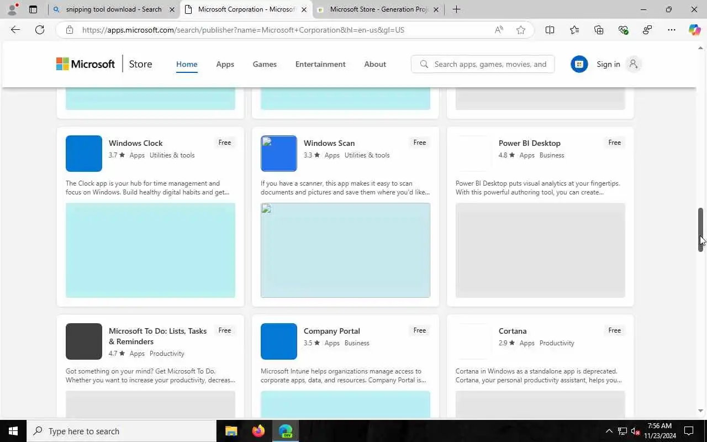Screen dimensions: 707x442
Task: Open the Cortana title link
Action: (x=513, y=331)
